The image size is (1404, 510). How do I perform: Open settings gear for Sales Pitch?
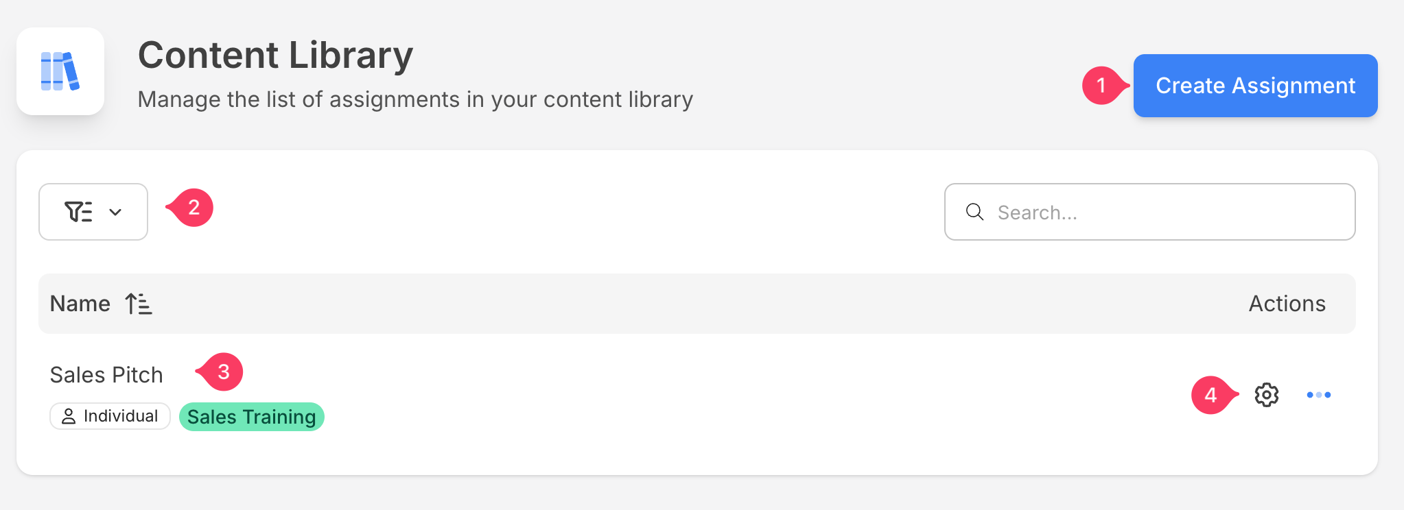click(1266, 395)
